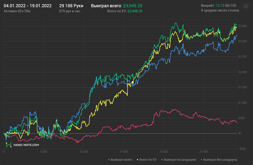253x165 pixels.
Task: Click the $0 y-axis label
Action: (240, 133)
